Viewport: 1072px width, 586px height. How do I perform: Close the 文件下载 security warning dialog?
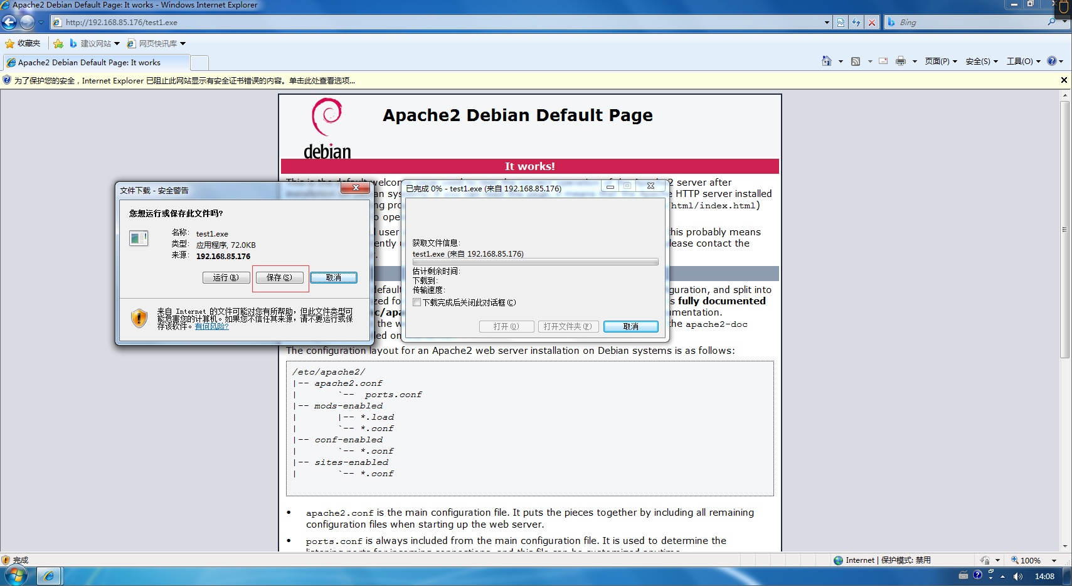356,188
